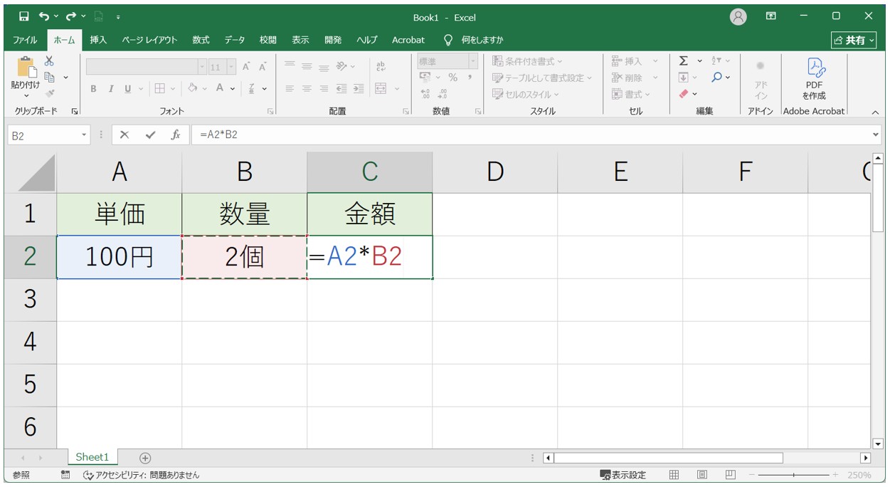Click テーブルとして書式設定 button
The height and width of the screenshot is (487, 890).
(x=542, y=78)
